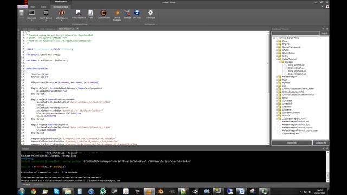Select UpgradeLog.XML file in tree
Image resolution: width=347 pixels, height=195 pixels.
pos(291,134)
